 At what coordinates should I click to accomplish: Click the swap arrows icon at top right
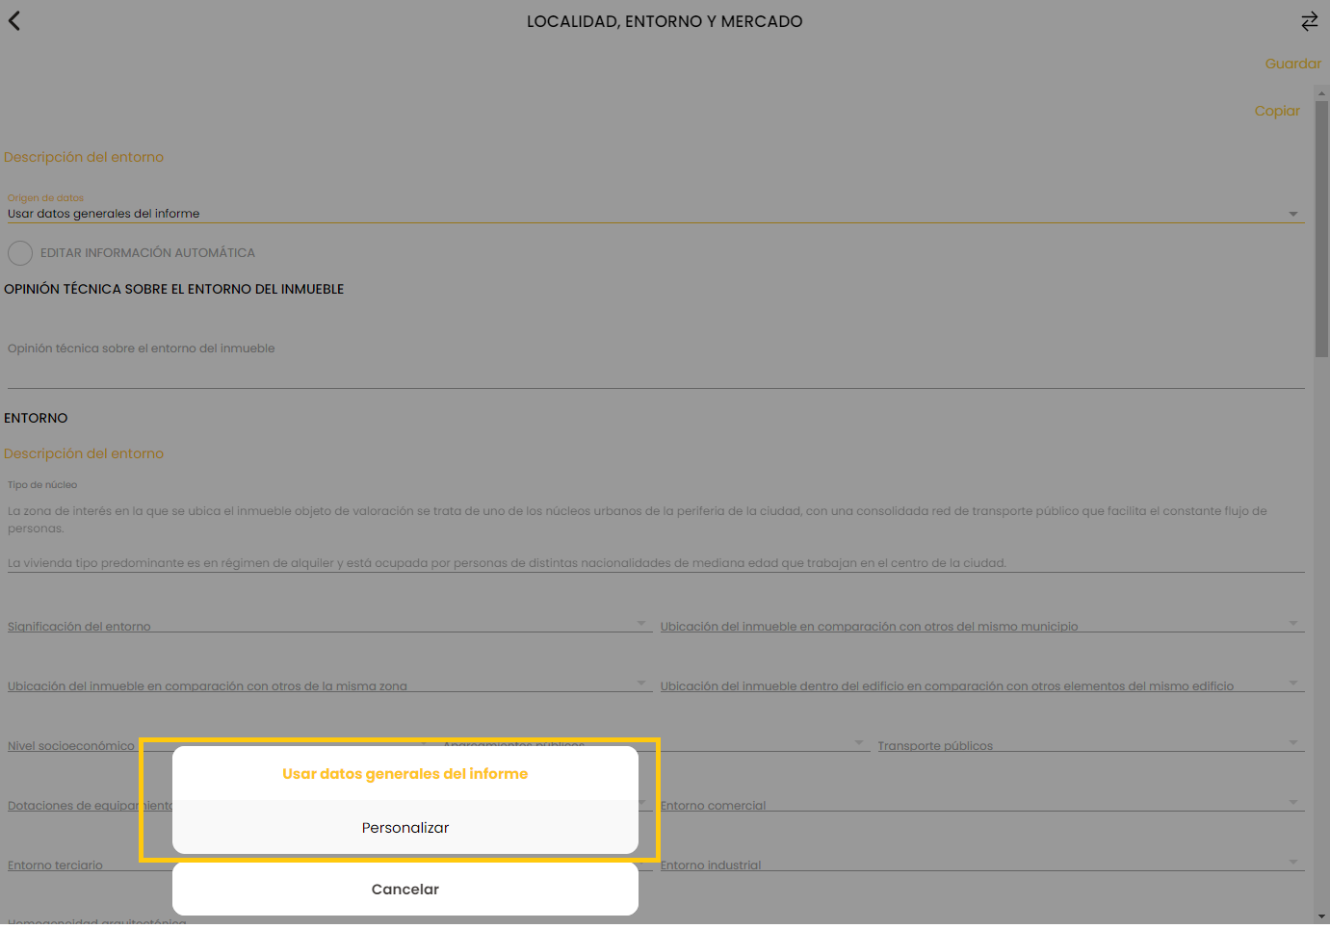[1309, 21]
